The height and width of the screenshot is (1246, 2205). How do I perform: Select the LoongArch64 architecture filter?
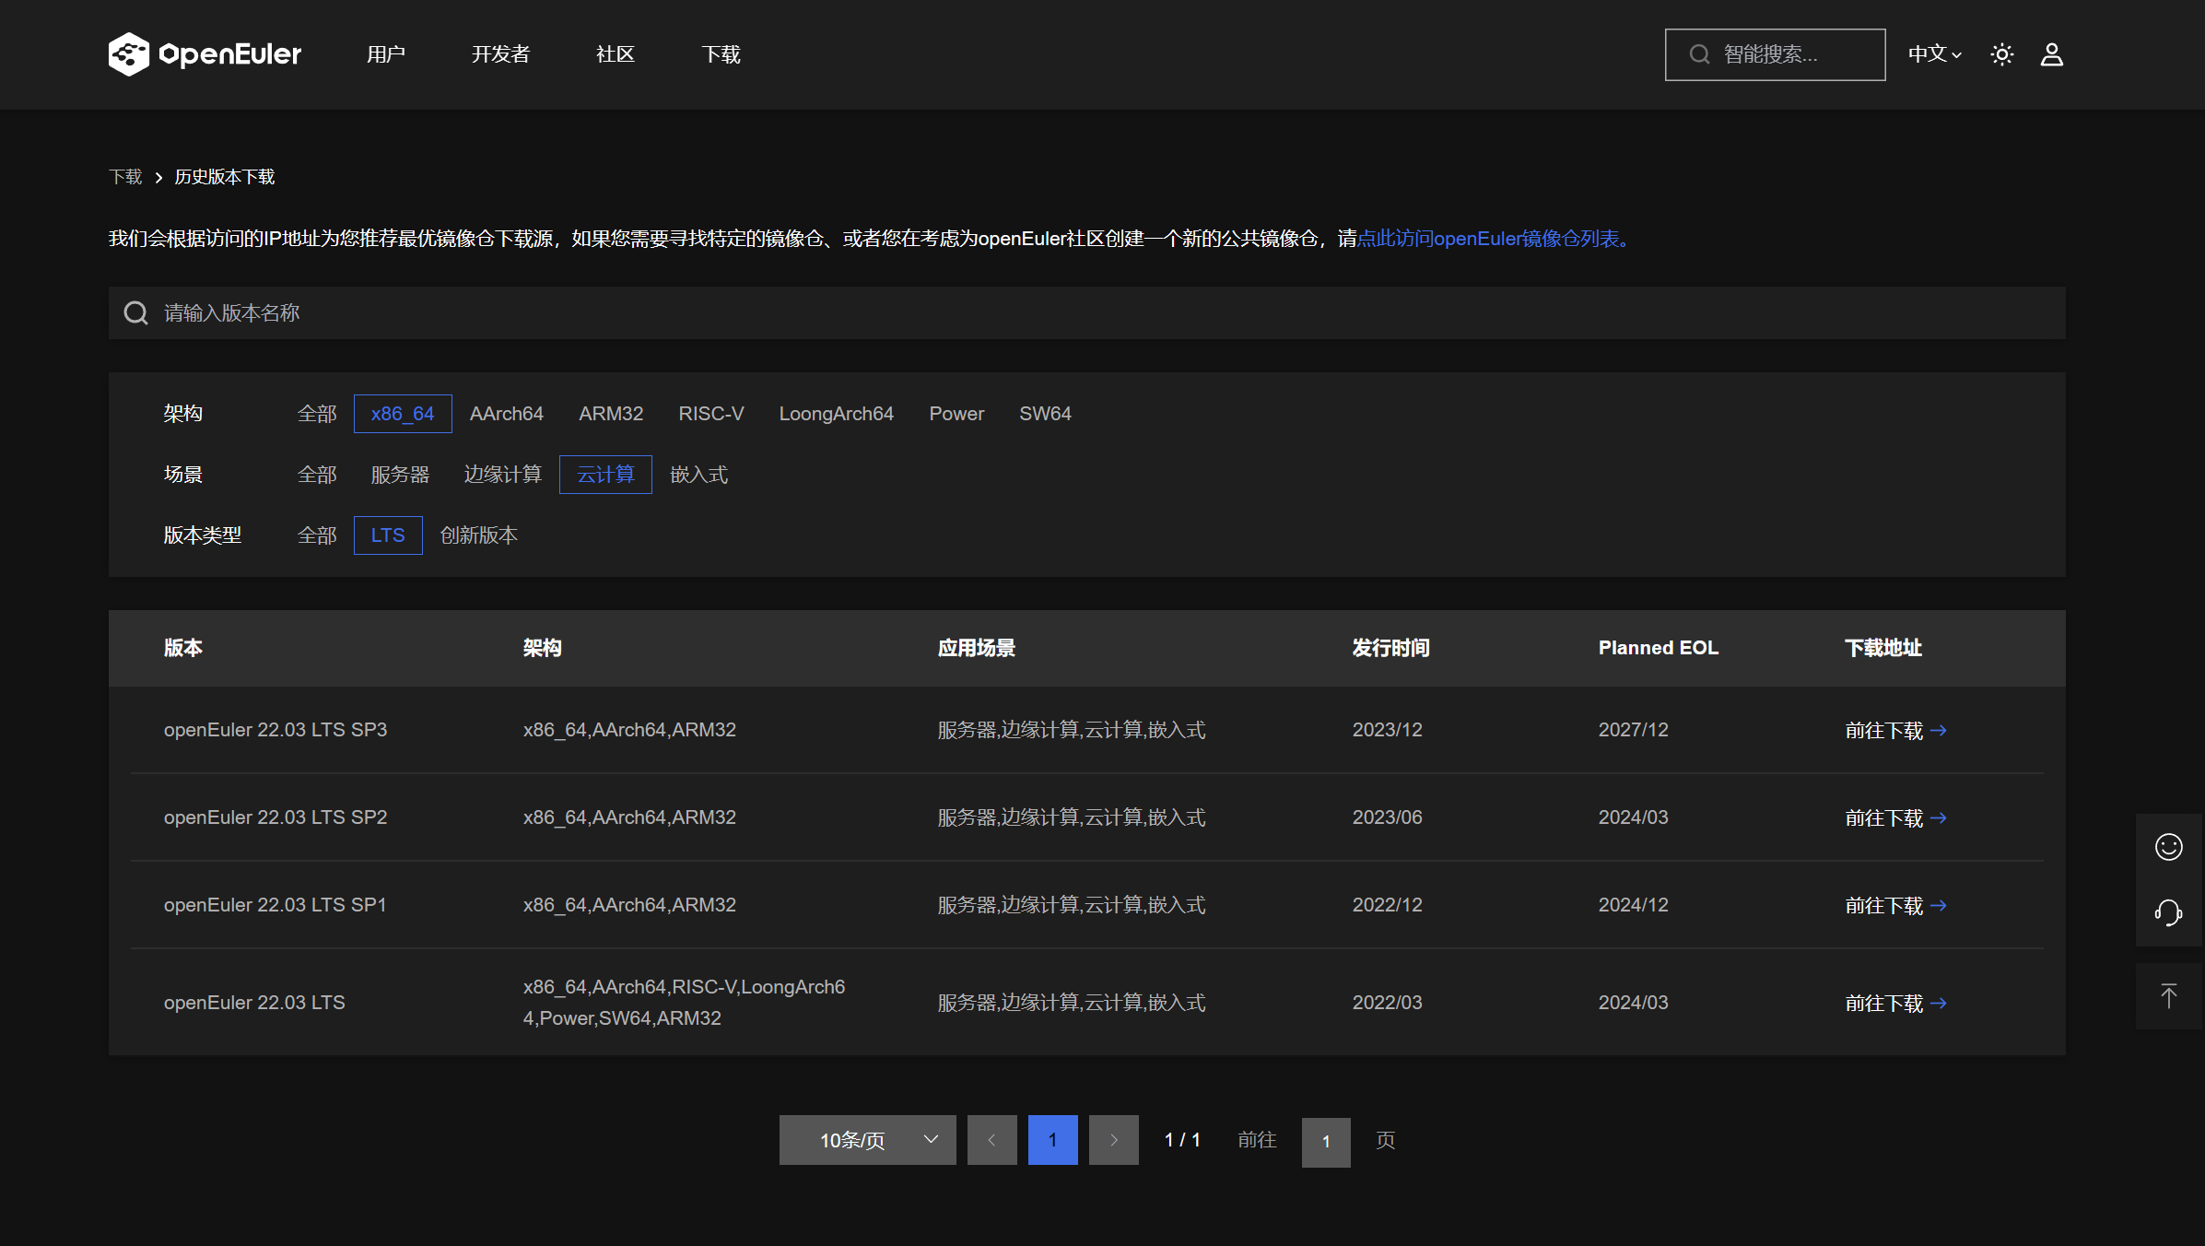pos(836,414)
